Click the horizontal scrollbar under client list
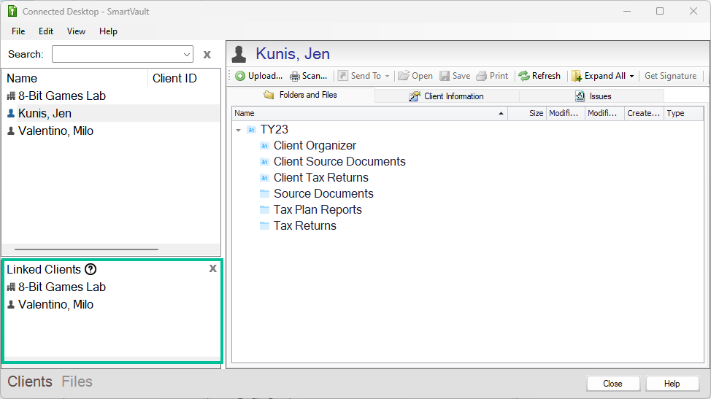 tap(86, 249)
